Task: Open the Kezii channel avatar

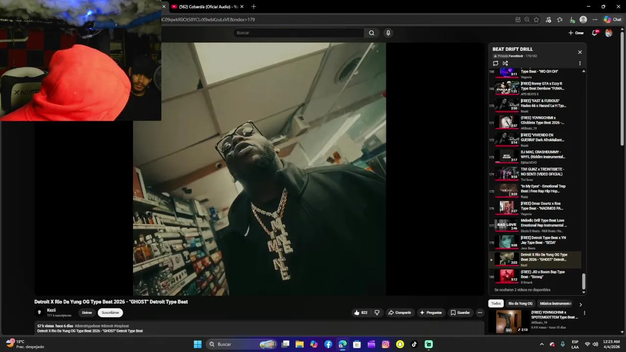Action: coord(40,312)
